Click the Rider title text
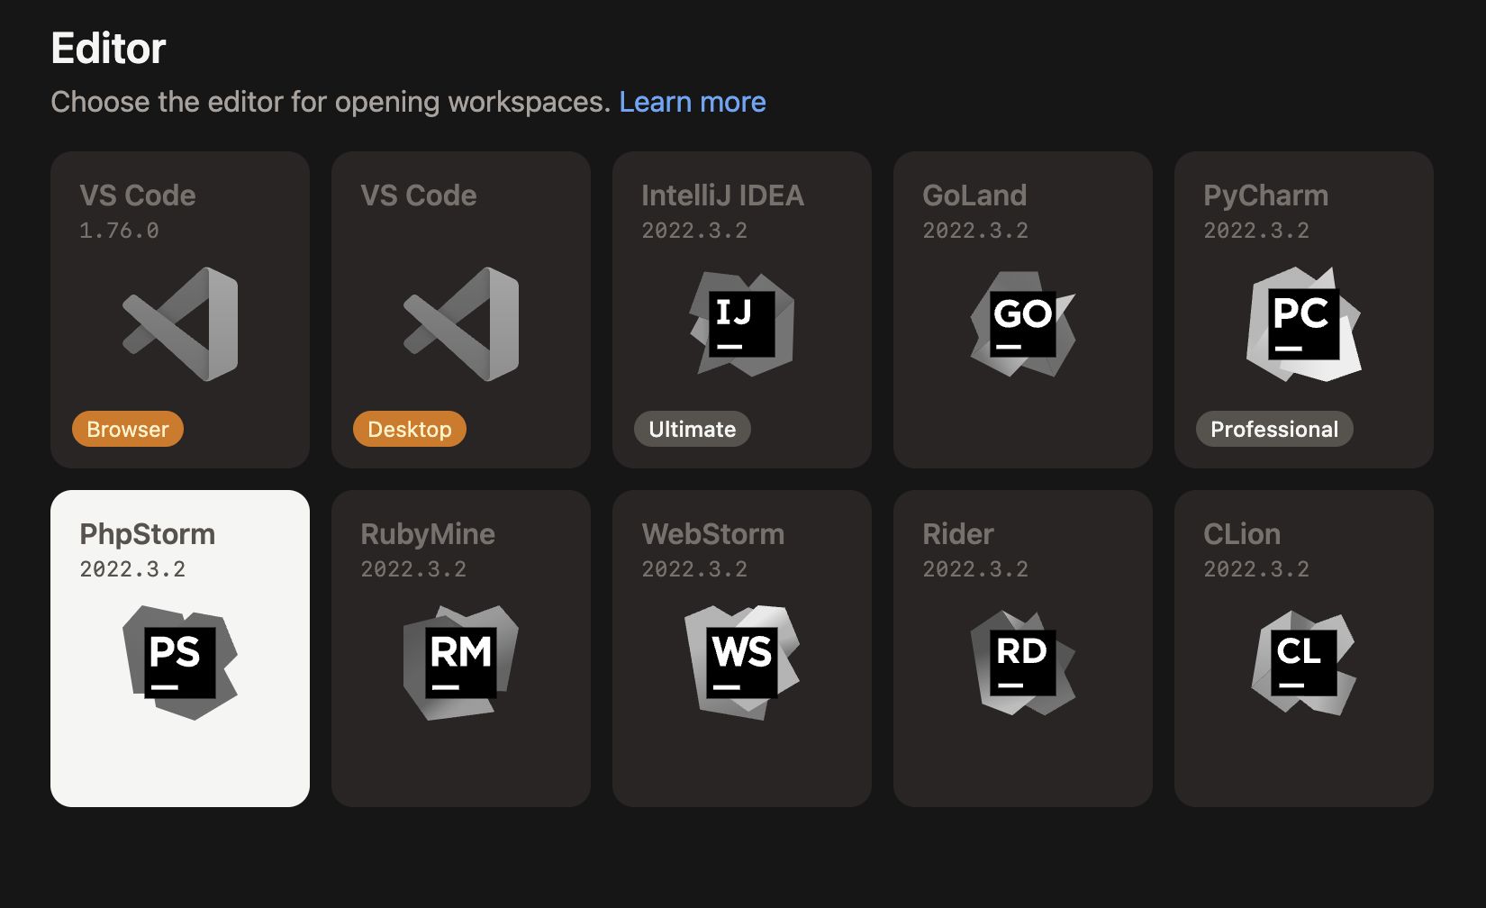 point(958,534)
